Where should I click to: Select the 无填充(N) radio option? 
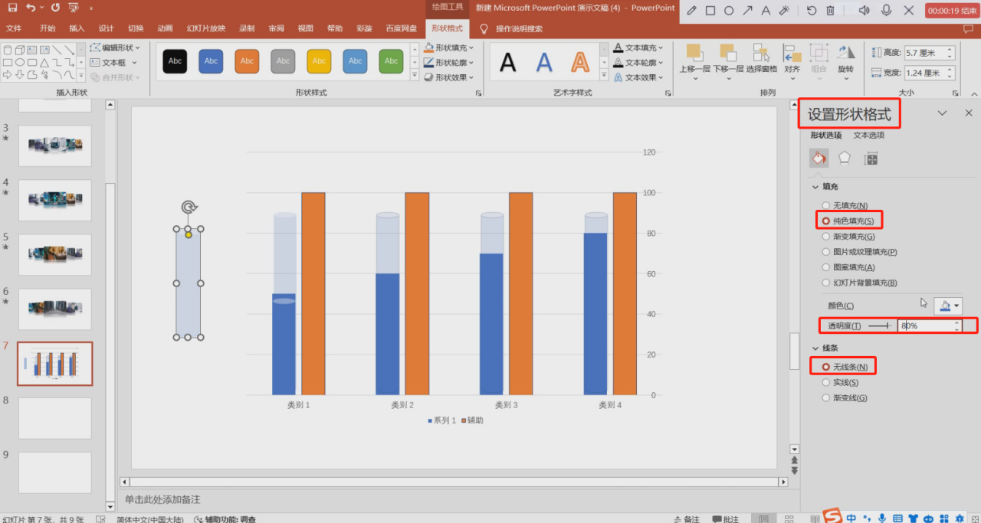(x=825, y=205)
